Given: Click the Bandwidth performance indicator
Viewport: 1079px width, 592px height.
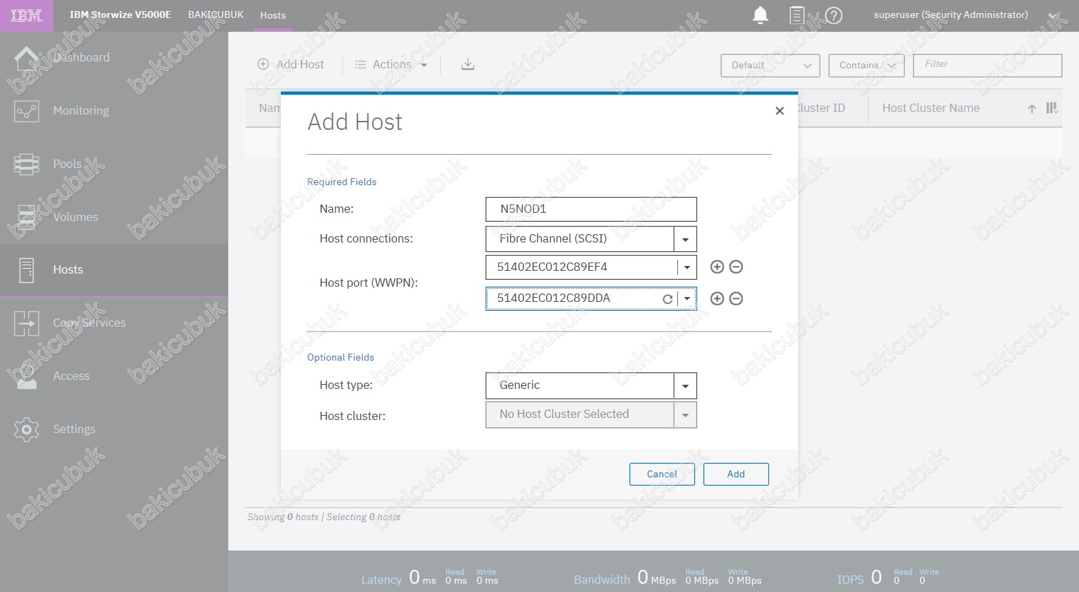Looking at the screenshot, I should point(667,577).
